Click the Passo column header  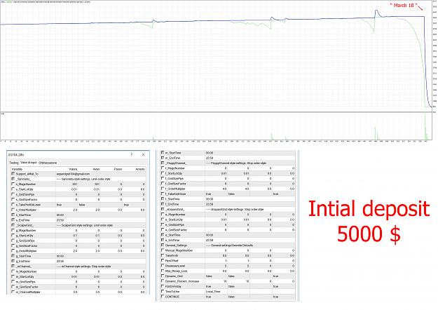tap(118, 169)
